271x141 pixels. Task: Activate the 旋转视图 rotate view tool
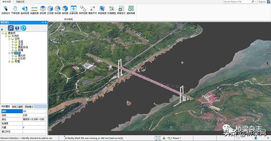(25, 8)
